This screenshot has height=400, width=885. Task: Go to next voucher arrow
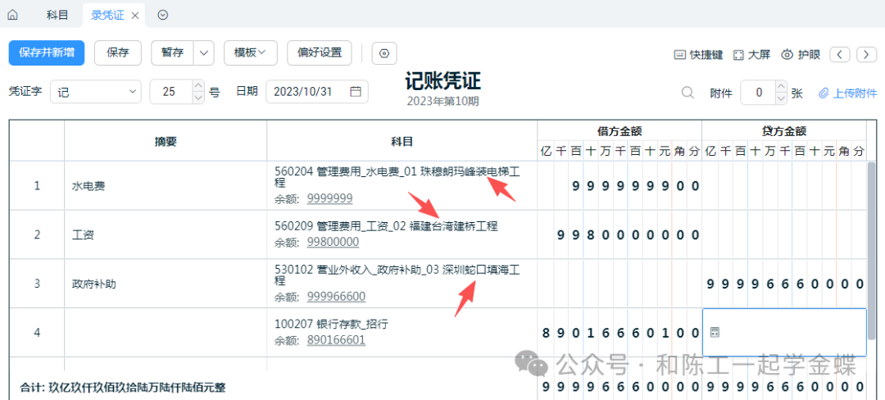866,54
